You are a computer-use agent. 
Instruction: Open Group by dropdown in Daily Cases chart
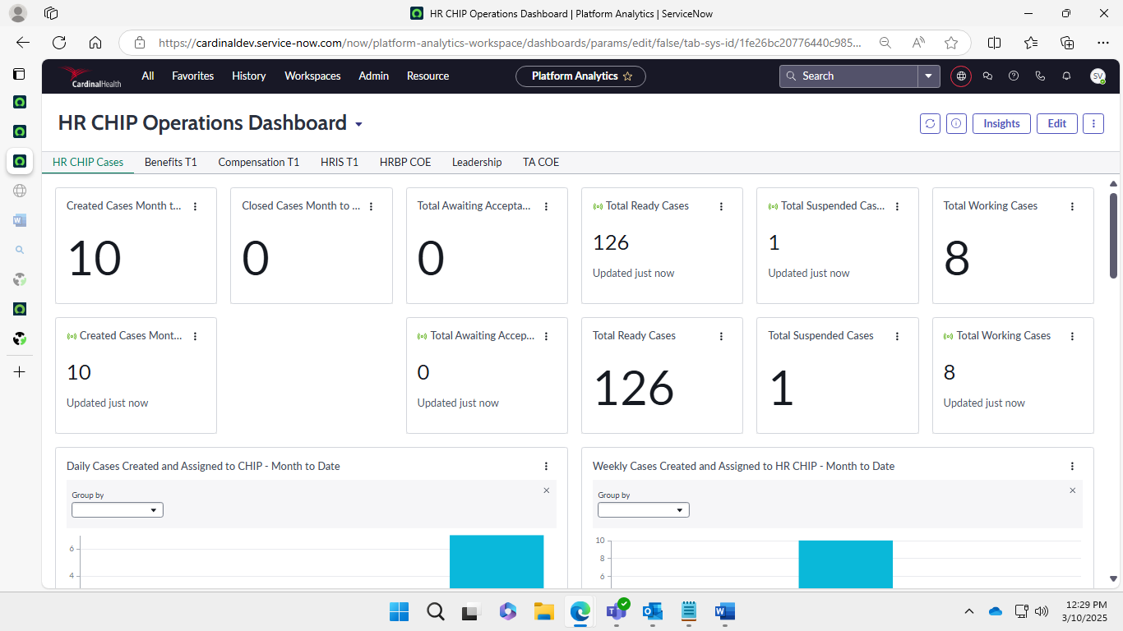click(118, 510)
